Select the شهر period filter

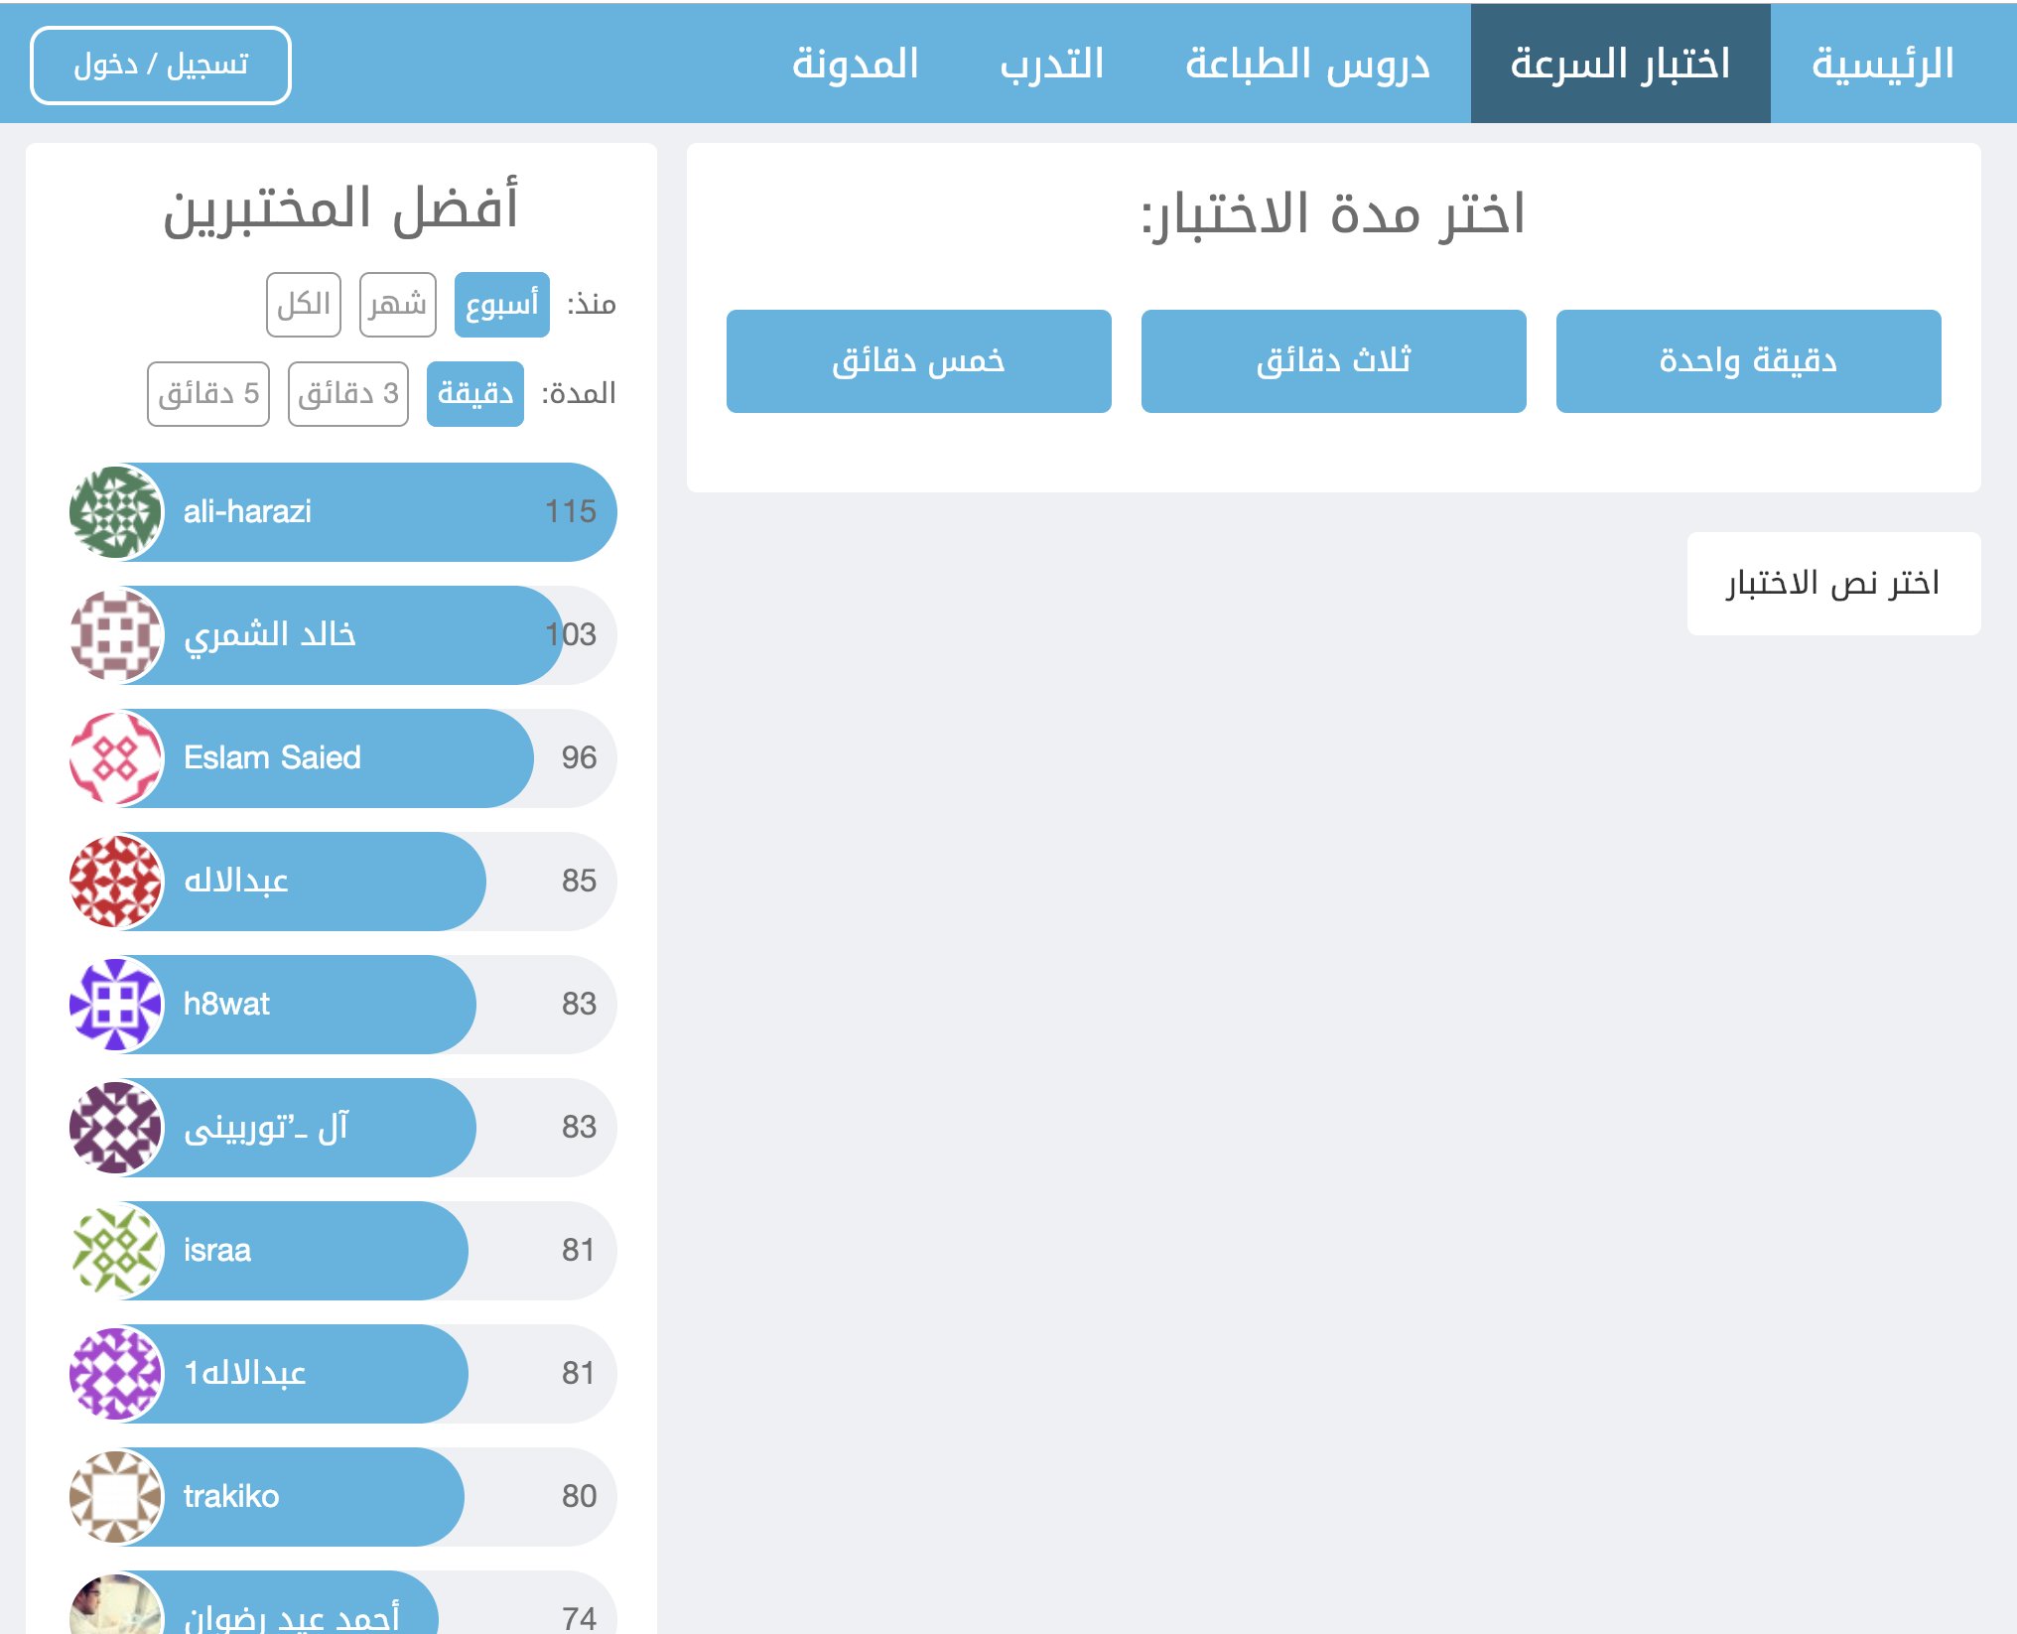tap(397, 305)
